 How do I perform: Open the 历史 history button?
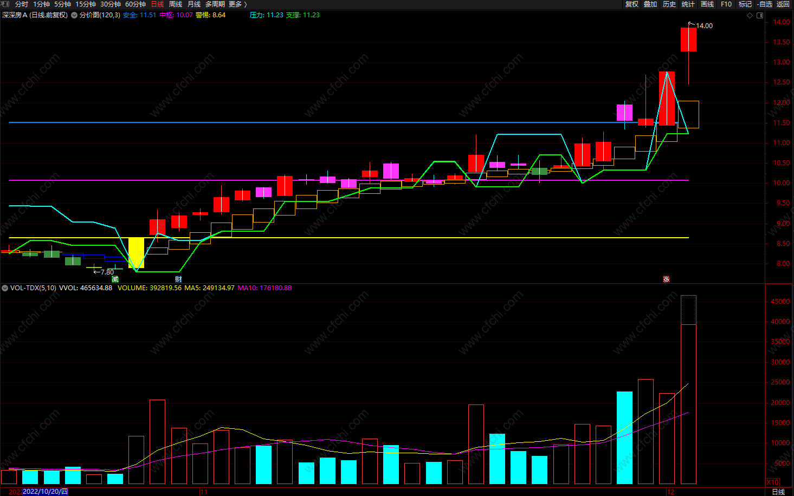click(x=669, y=4)
